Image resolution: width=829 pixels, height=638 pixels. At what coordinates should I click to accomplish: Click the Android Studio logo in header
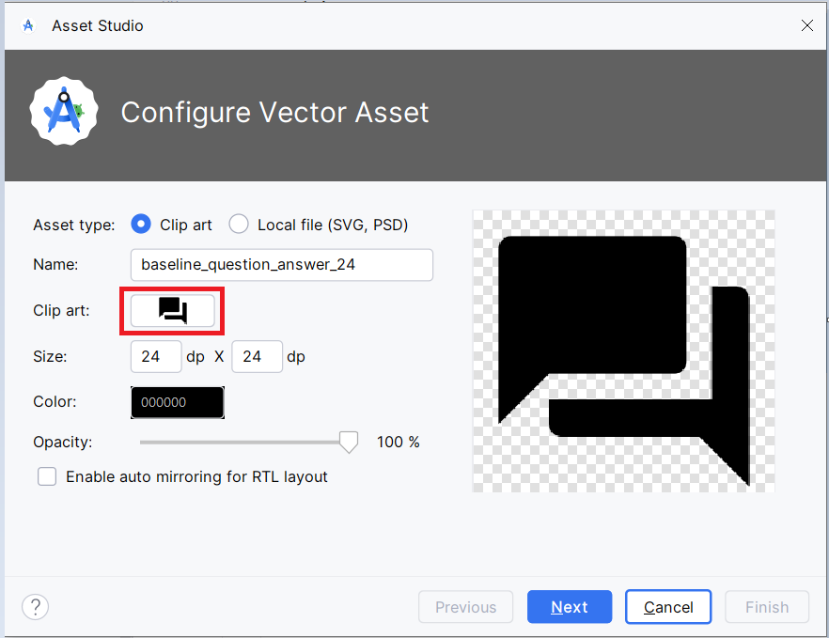[64, 112]
